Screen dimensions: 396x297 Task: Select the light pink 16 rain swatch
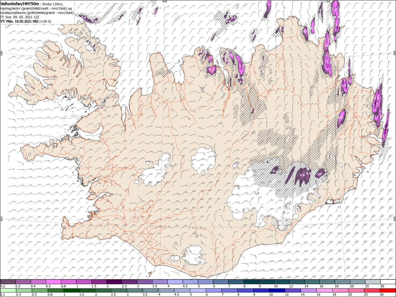point(324,291)
